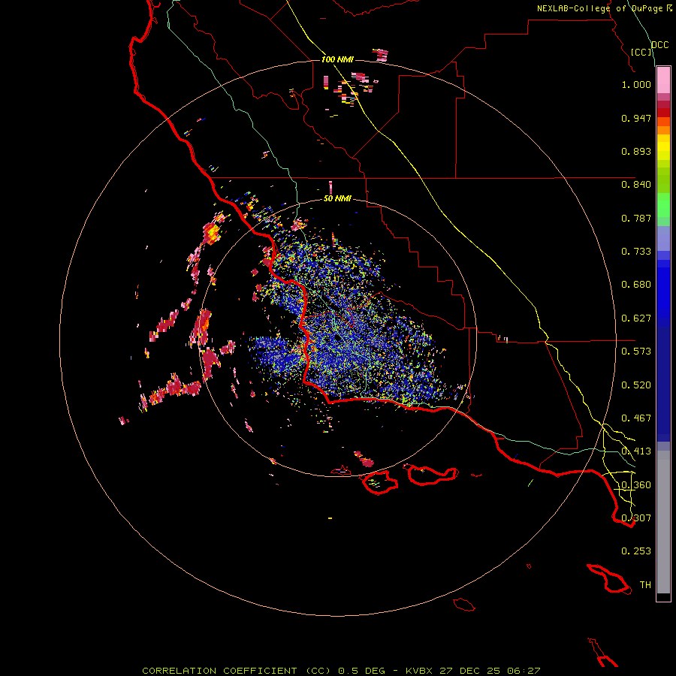The width and height of the screenshot is (676, 676).
Task: Pick the pink top segment of color bar
Action: pyautogui.click(x=663, y=80)
